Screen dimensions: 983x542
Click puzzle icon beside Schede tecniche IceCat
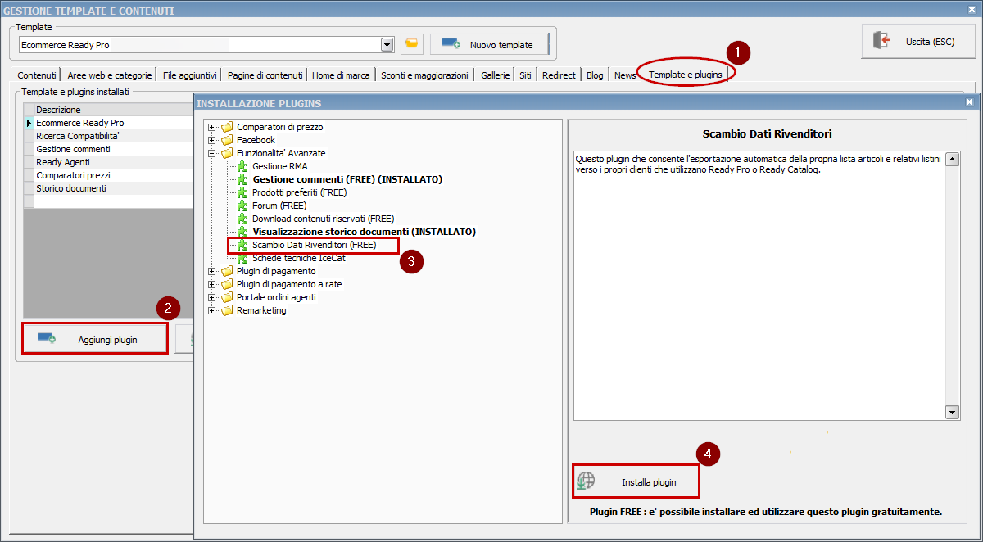click(x=242, y=258)
